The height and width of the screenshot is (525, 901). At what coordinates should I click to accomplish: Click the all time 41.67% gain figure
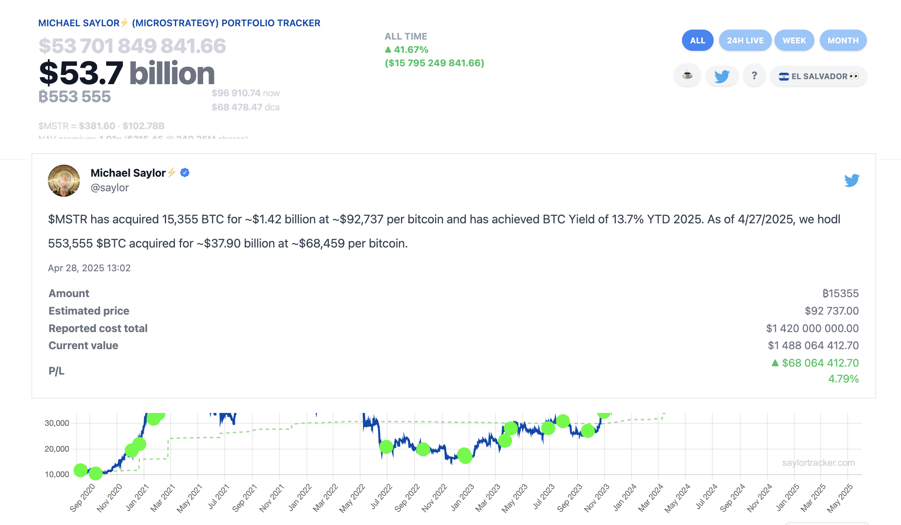coord(407,50)
